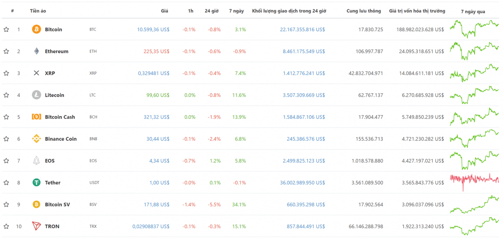Sort by the Tiền ảo column header

[38, 11]
